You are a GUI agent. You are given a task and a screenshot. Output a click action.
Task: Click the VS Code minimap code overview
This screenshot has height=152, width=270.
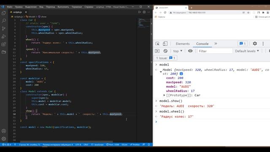(144, 23)
